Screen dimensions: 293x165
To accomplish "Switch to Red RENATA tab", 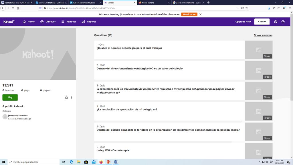I will click(x=17, y=3).
